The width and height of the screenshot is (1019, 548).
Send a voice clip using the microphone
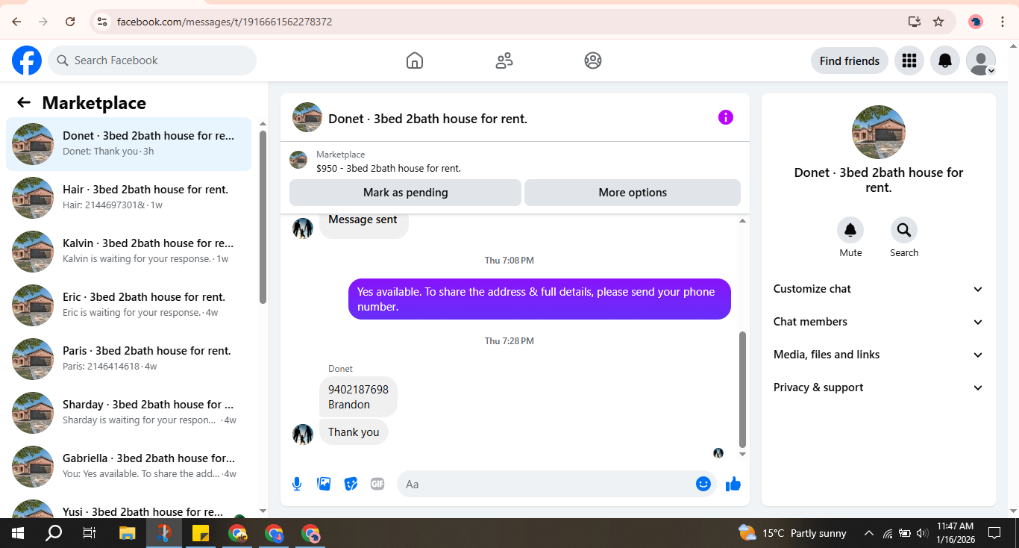(297, 484)
